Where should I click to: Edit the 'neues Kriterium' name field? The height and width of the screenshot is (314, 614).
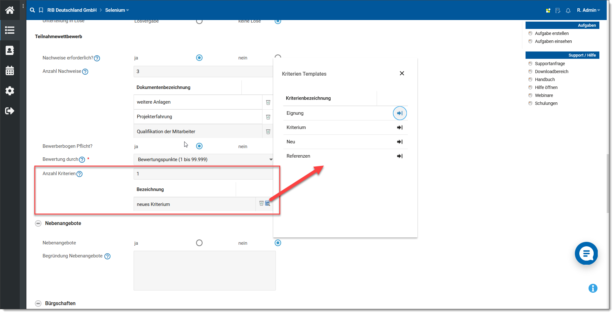click(x=194, y=204)
